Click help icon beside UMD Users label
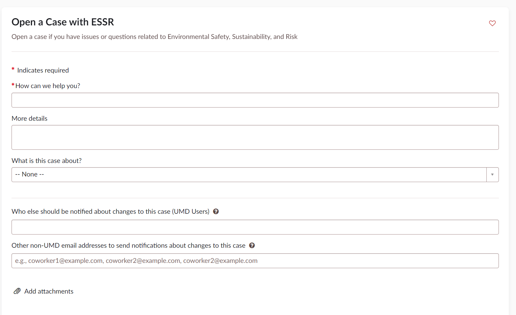The image size is (516, 315). tap(216, 211)
